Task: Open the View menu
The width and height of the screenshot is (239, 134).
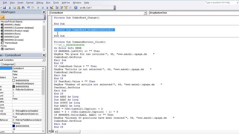Action: tap(12, 3)
